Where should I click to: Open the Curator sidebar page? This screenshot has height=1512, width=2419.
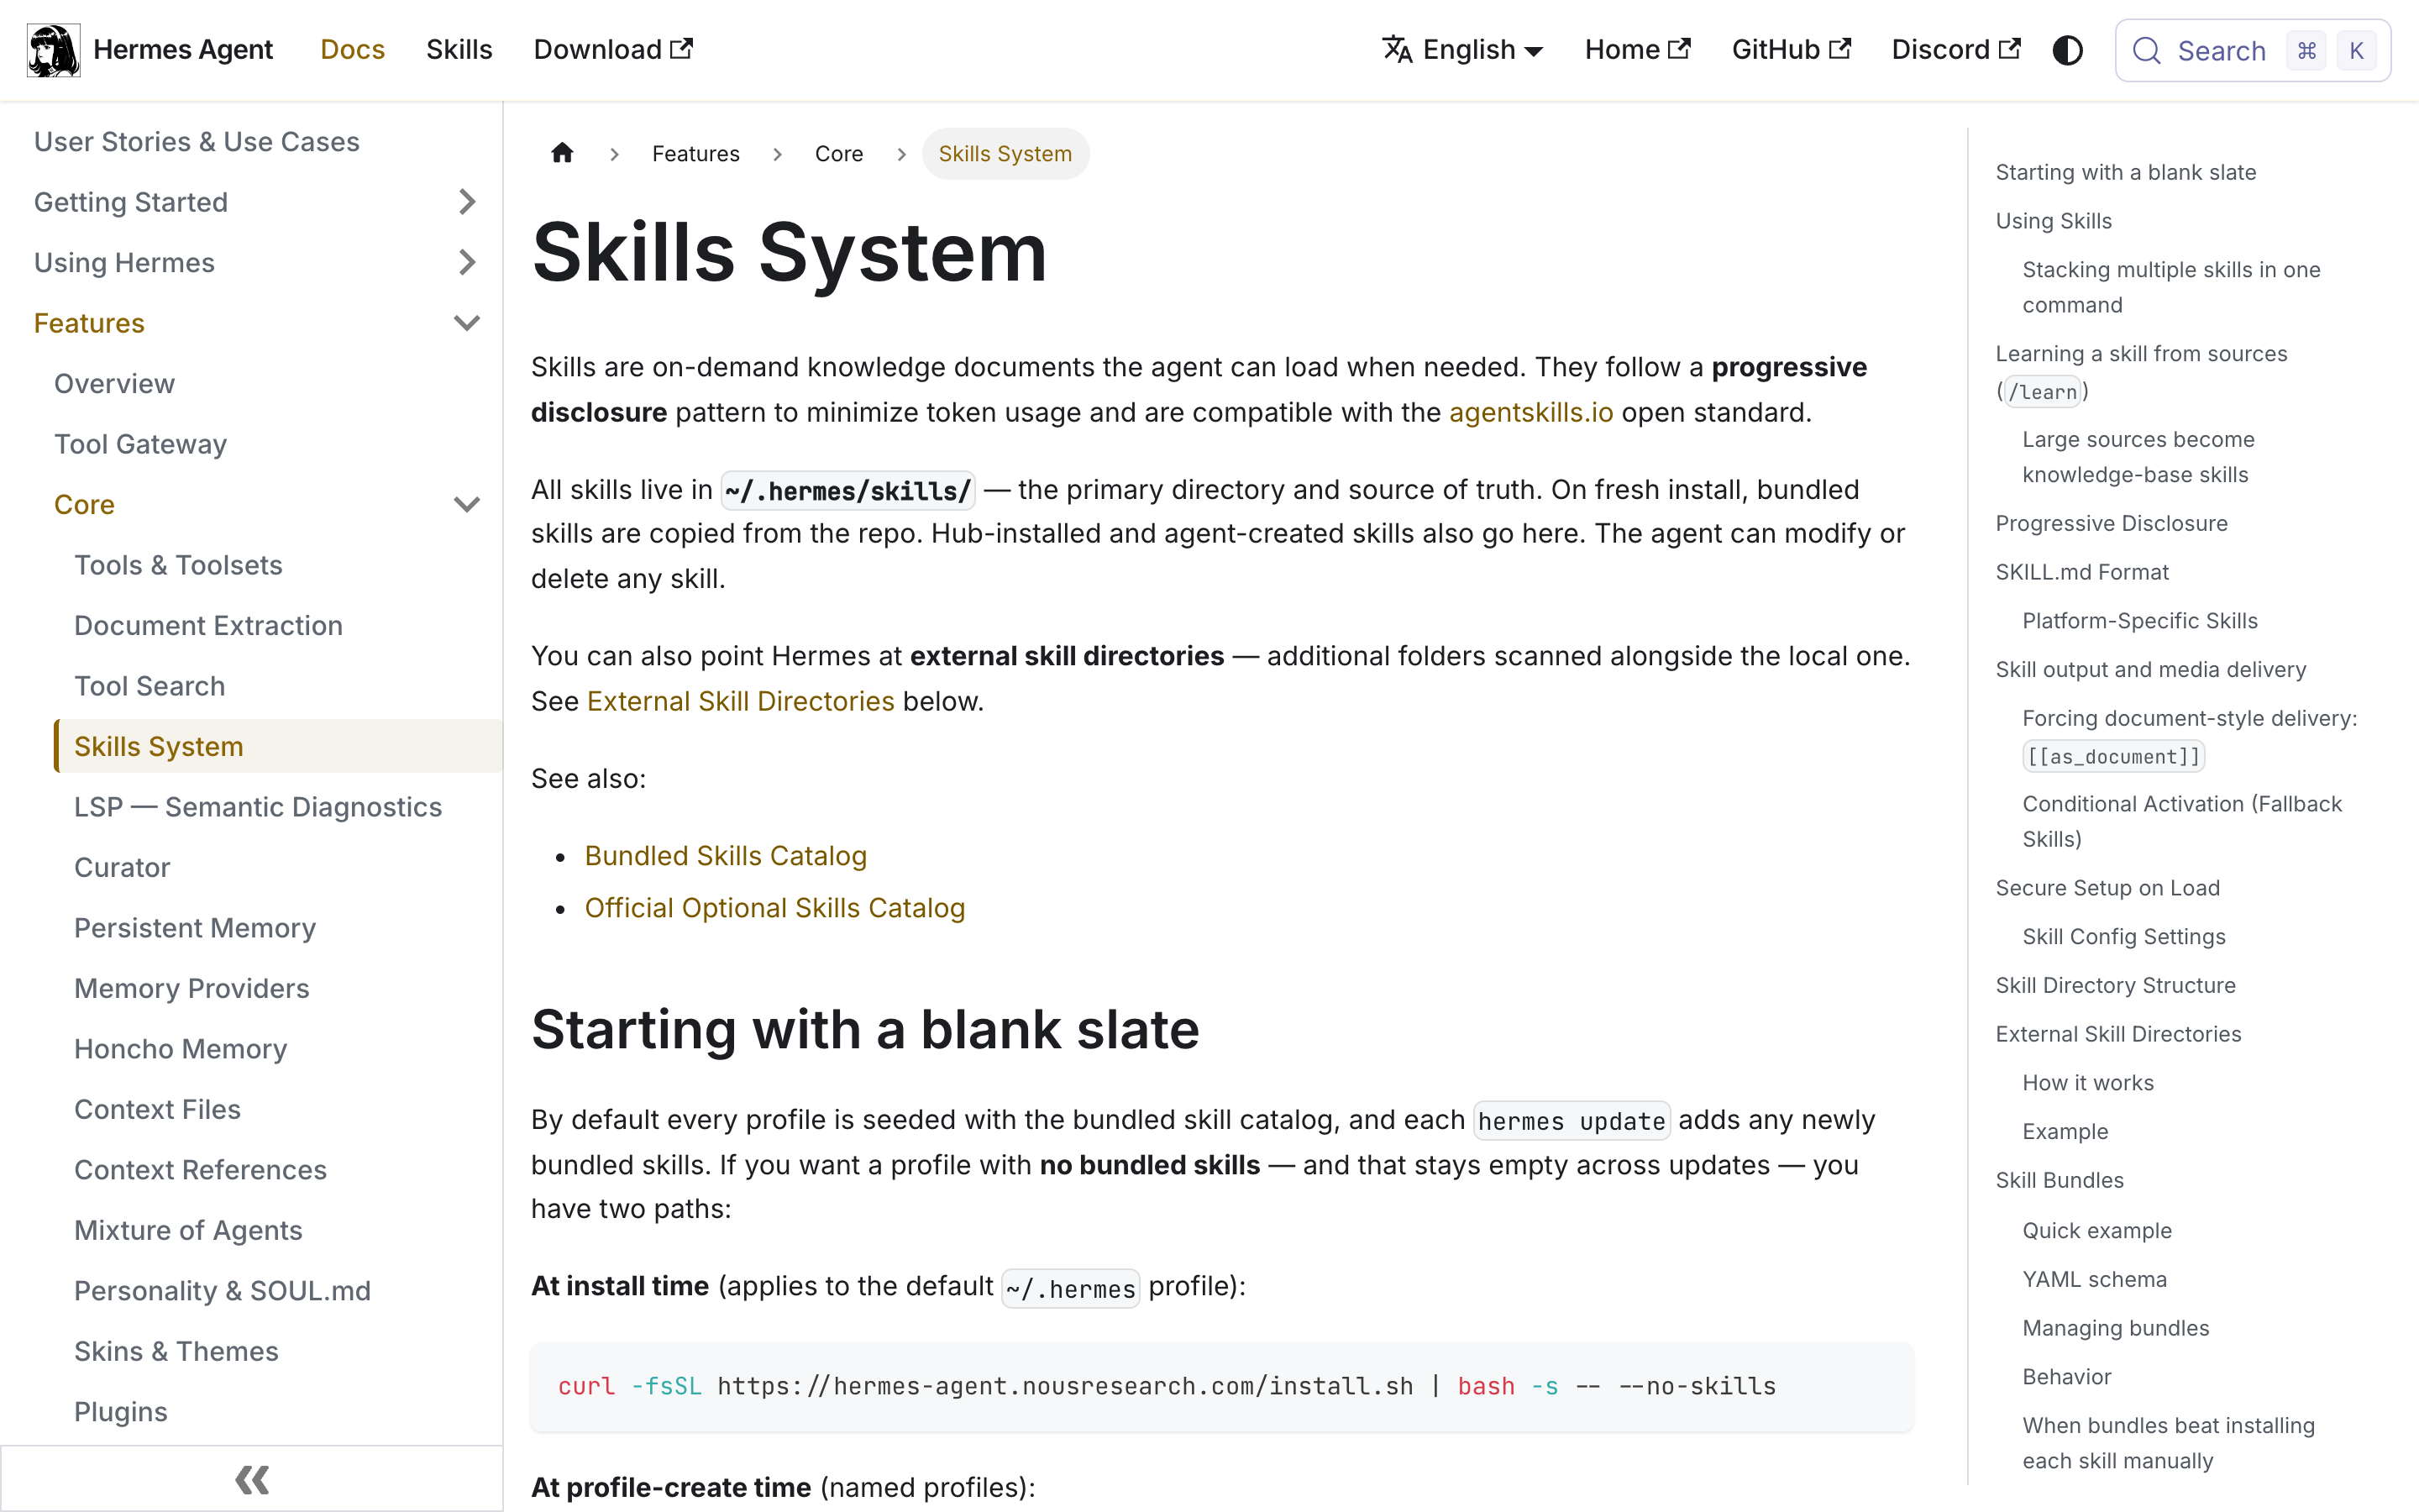122,867
